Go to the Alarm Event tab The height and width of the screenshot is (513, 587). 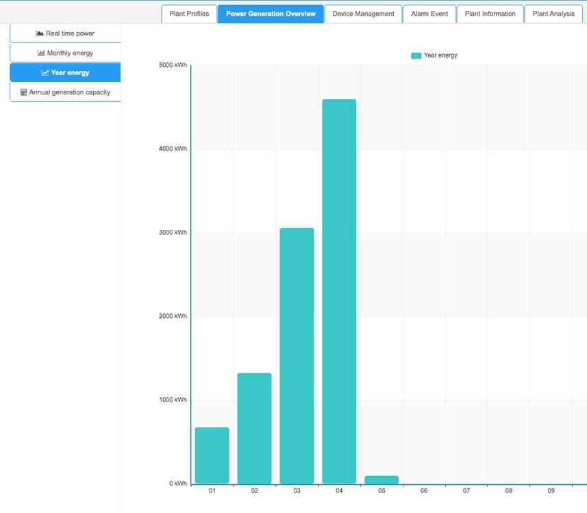coord(429,14)
